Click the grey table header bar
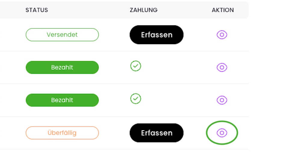This screenshot has height=153, width=286. click(x=124, y=10)
